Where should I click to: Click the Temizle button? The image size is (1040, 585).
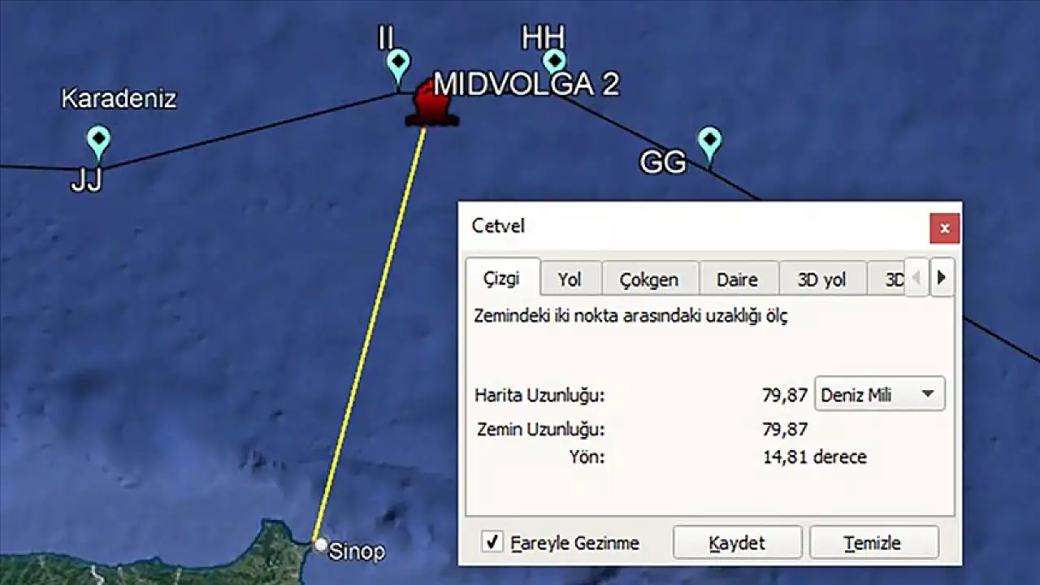[x=873, y=543]
